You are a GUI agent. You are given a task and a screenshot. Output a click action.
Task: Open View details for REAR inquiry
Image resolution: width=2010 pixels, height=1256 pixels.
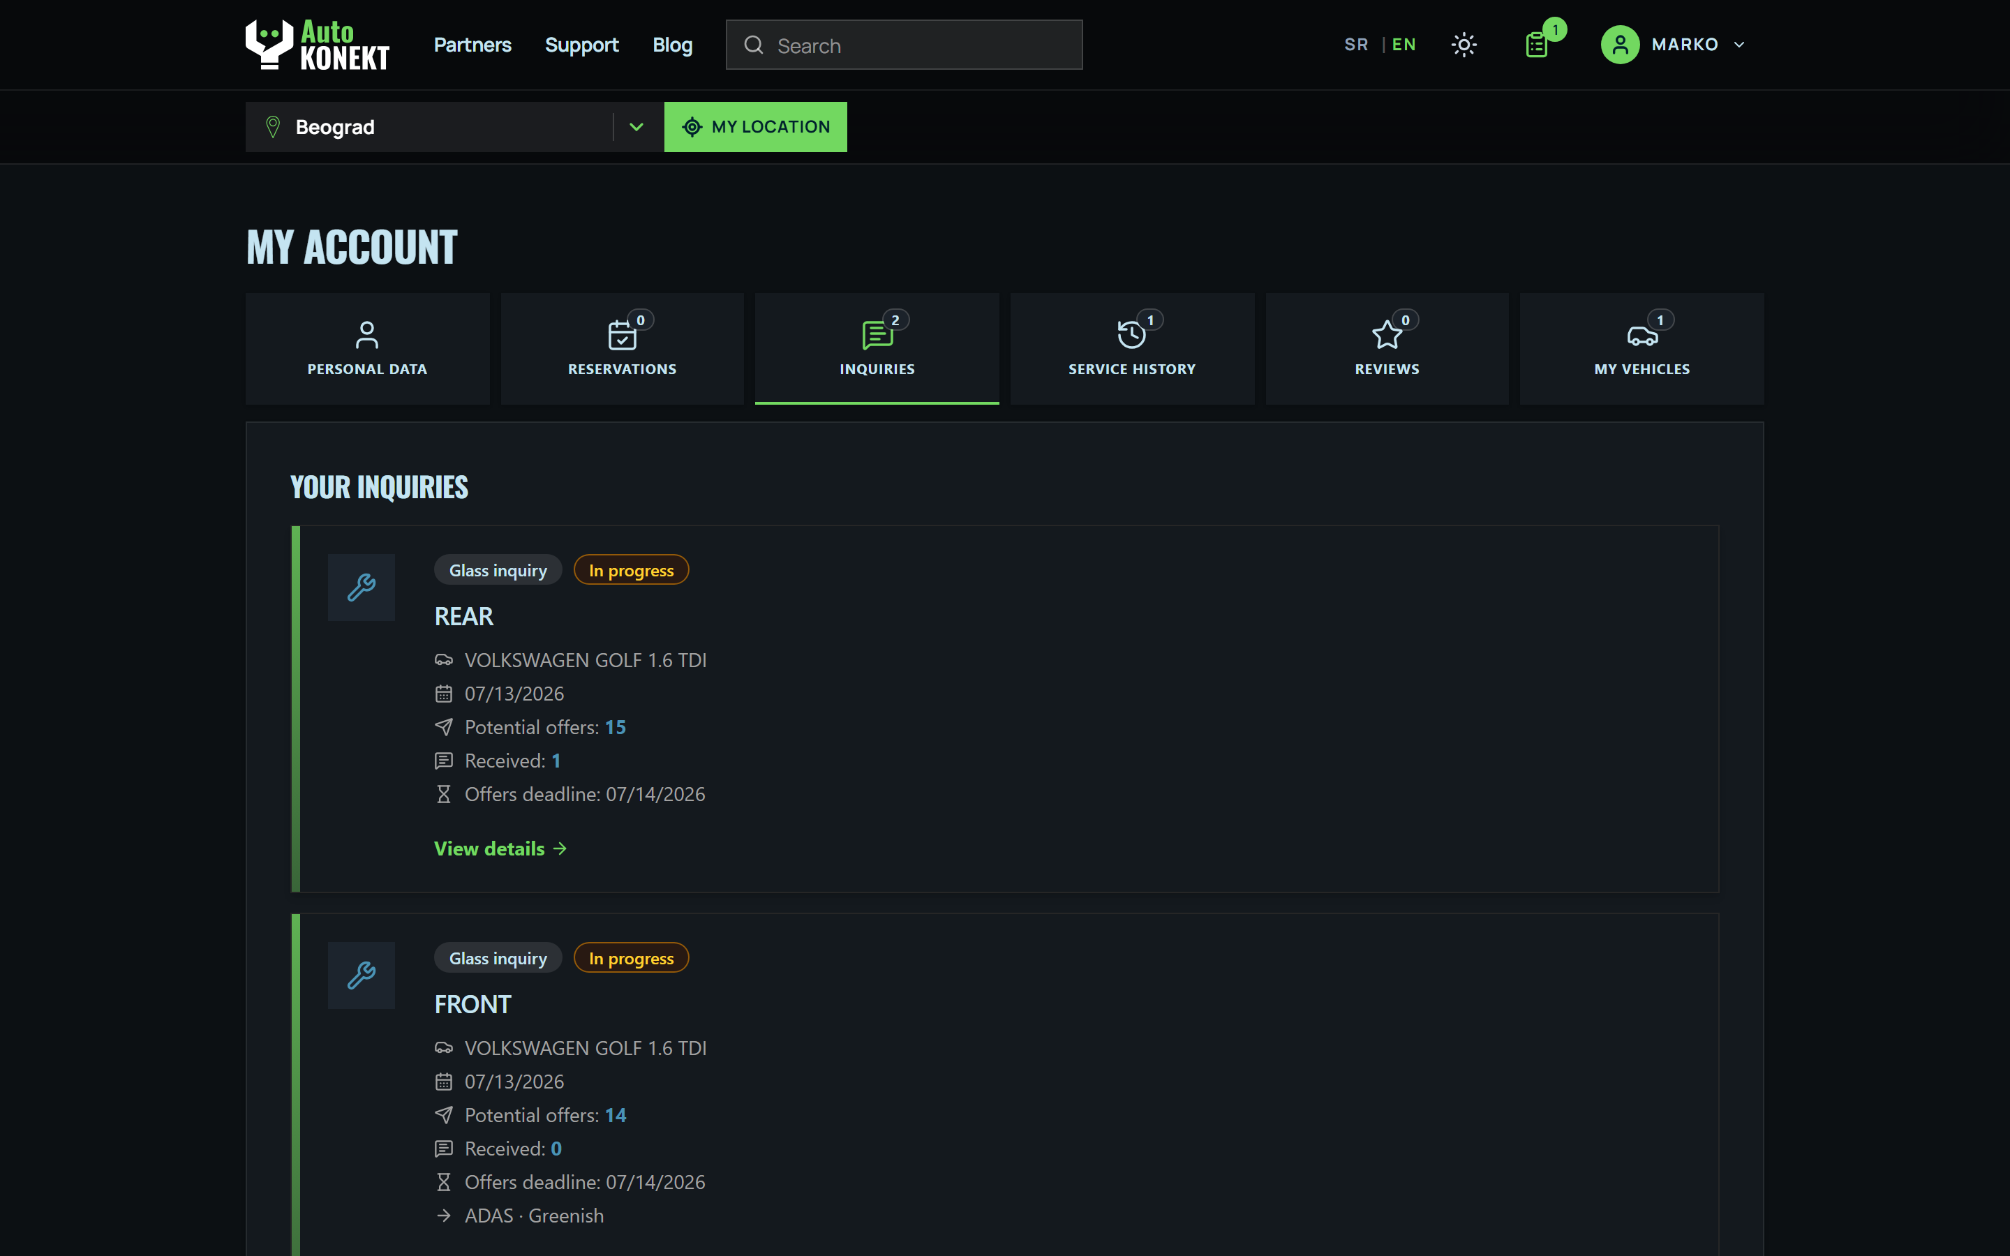click(x=501, y=848)
